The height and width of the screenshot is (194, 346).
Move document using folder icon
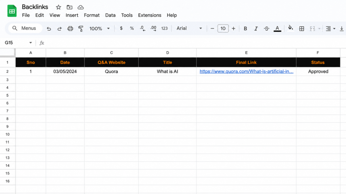70,7
